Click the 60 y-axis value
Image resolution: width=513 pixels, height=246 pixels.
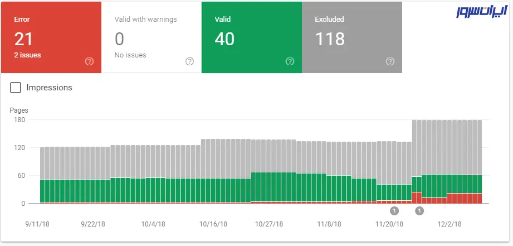(x=21, y=176)
